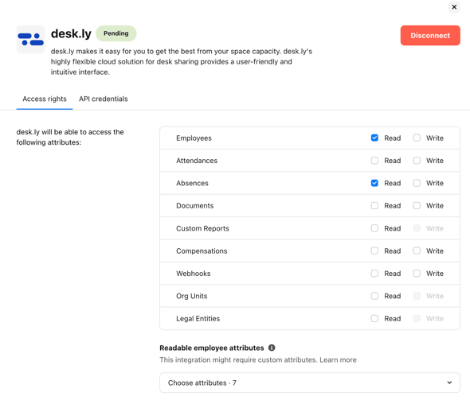
Task: Uncheck Employees Read checkbox
Action: pyautogui.click(x=374, y=138)
